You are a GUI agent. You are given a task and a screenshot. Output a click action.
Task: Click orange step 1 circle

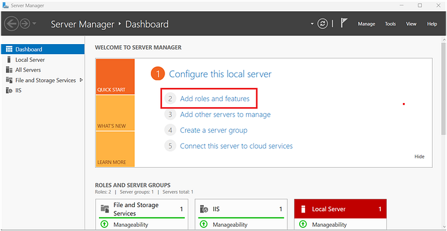click(x=158, y=74)
